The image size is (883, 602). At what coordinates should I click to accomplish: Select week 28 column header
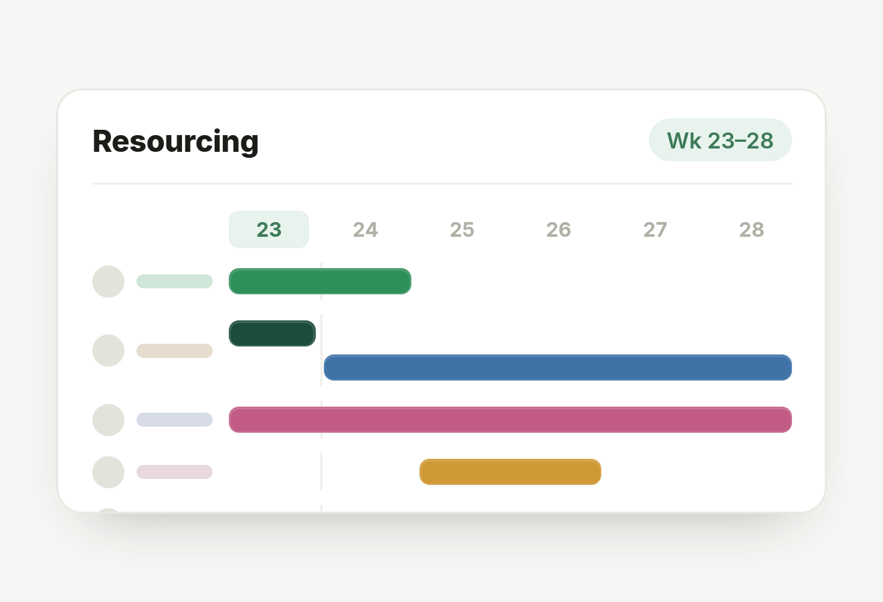pyautogui.click(x=752, y=229)
